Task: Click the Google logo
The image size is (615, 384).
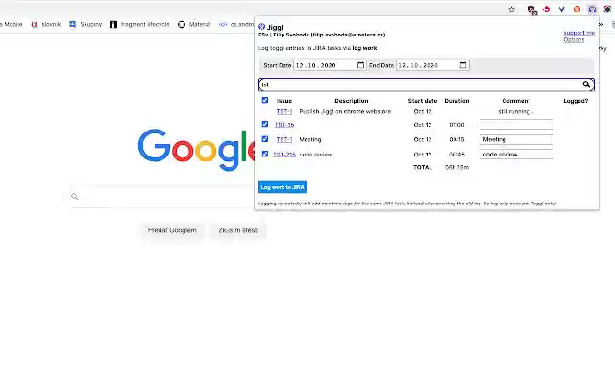Action: coord(196,150)
